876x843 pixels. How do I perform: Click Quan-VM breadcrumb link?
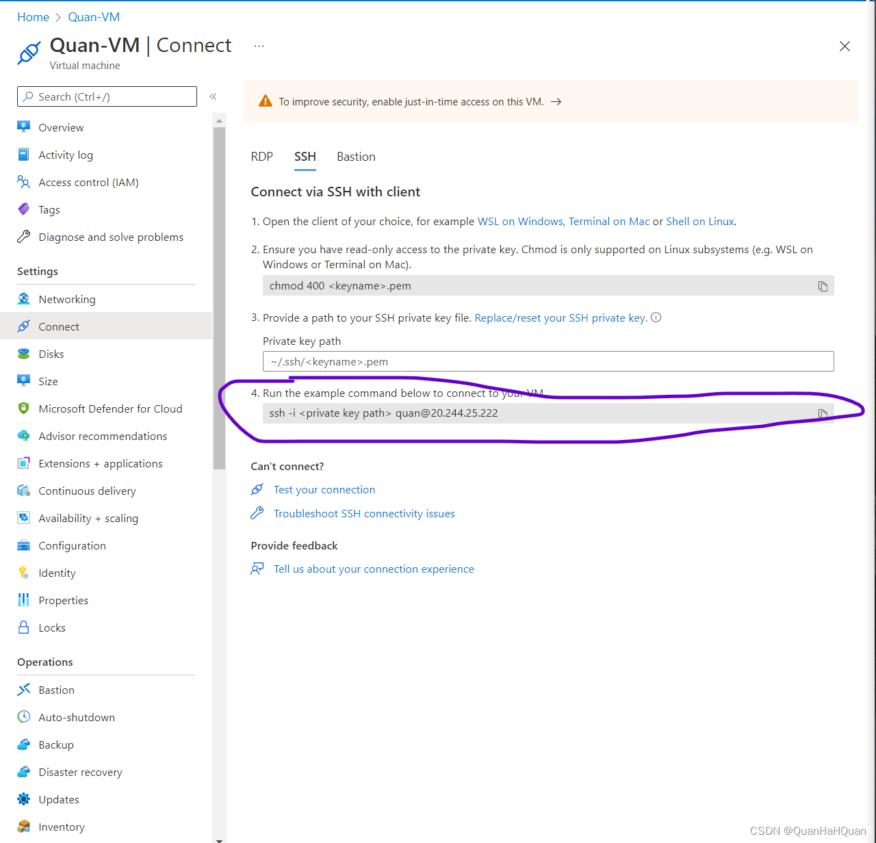coord(94,17)
